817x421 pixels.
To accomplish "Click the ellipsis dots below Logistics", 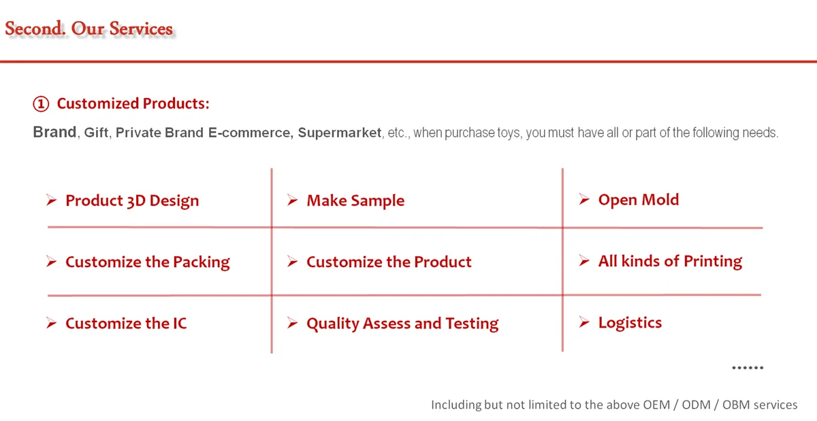I will pyautogui.click(x=747, y=368).
